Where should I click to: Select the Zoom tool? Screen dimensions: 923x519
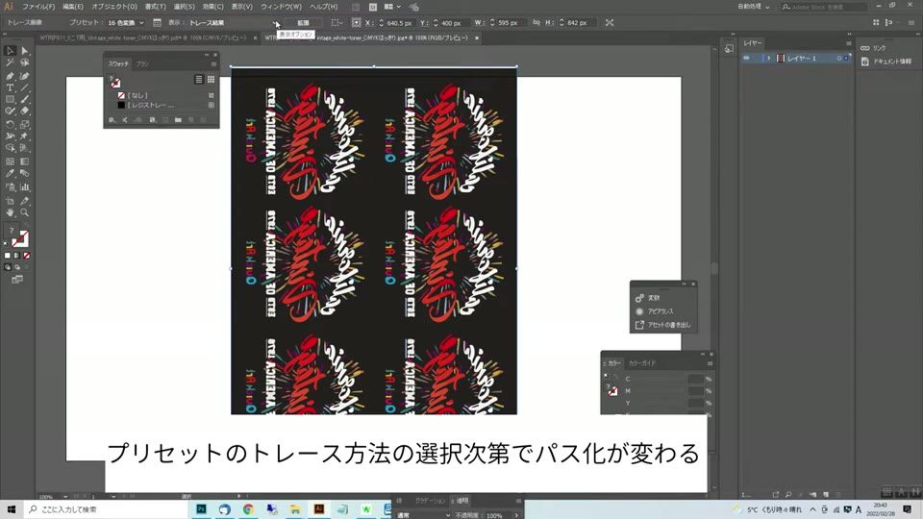[25, 212]
